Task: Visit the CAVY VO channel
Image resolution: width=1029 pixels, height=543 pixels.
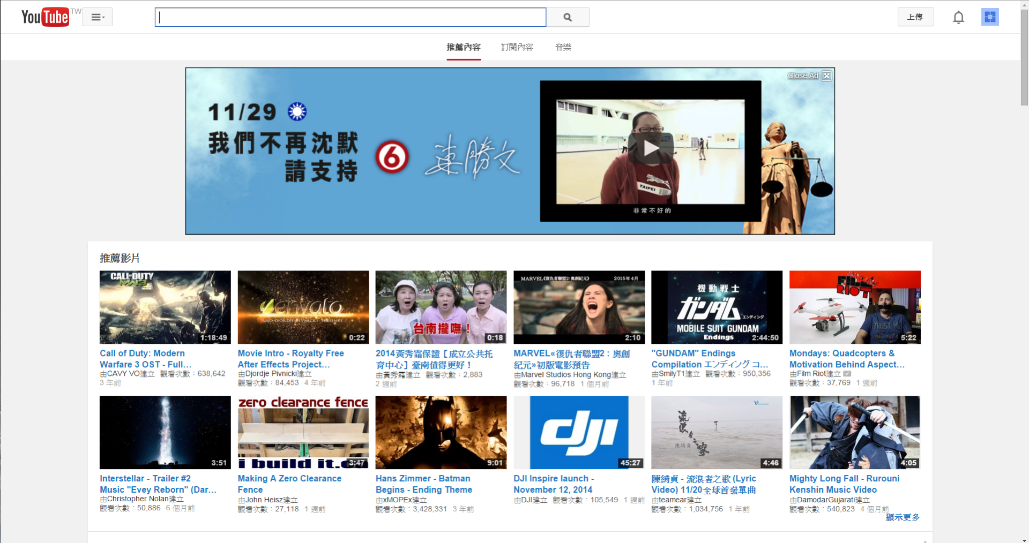Action: click(x=123, y=374)
